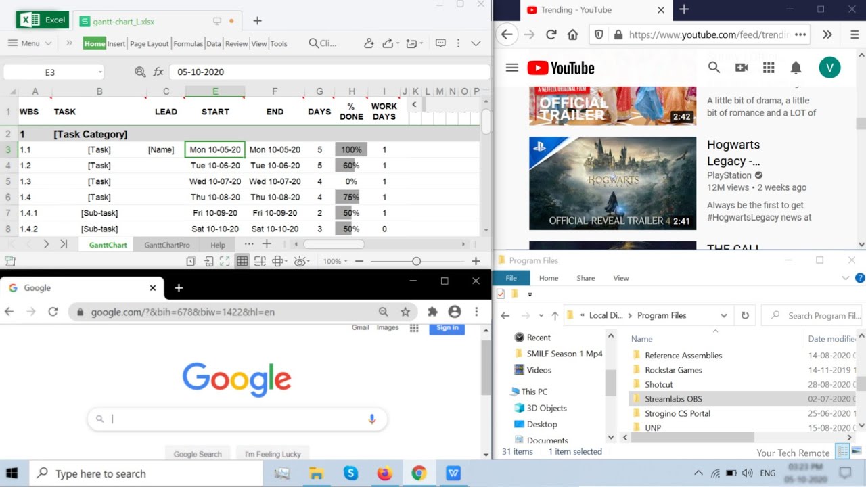The width and height of the screenshot is (866, 487).
Task: Go to last sheet arrow in WPS
Action: tap(64, 244)
